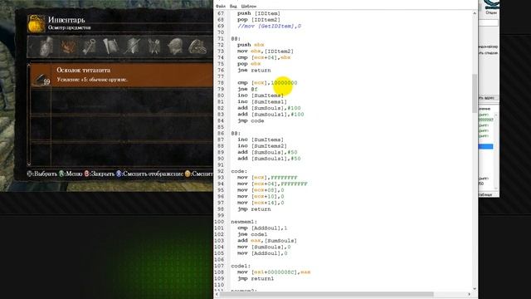Select the consumables pouch inventory tab

click(x=46, y=47)
